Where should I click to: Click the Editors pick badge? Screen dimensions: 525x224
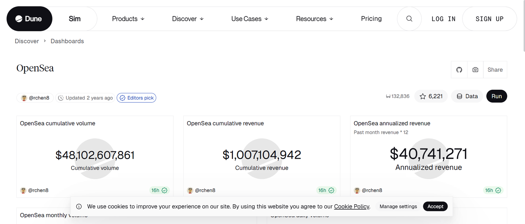[136, 98]
